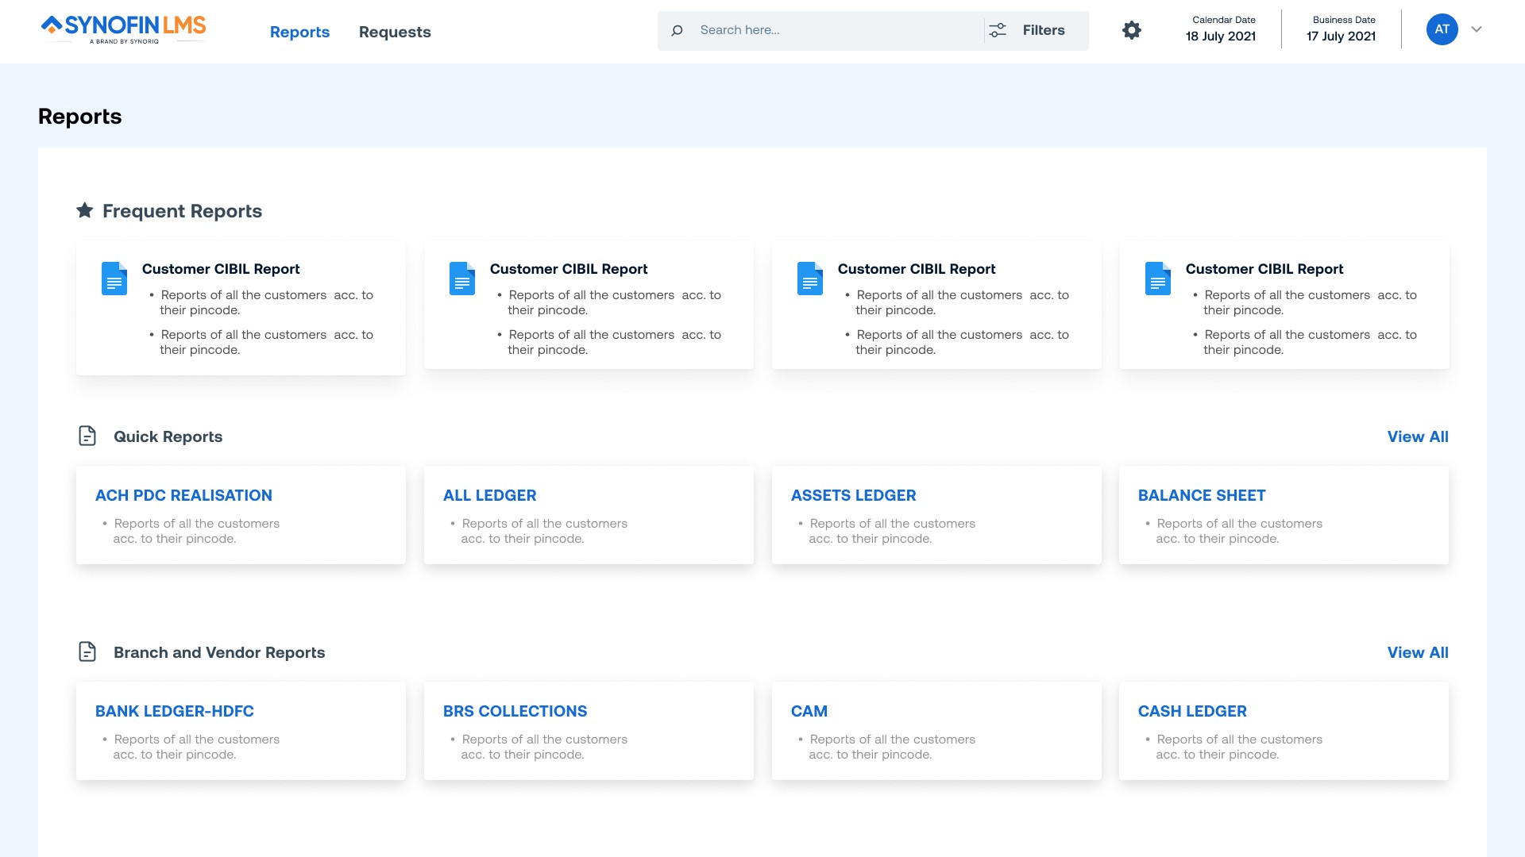Viewport: 1525px width, 857px height.
Task: Open the CASH LEDGER report card
Action: (1191, 711)
